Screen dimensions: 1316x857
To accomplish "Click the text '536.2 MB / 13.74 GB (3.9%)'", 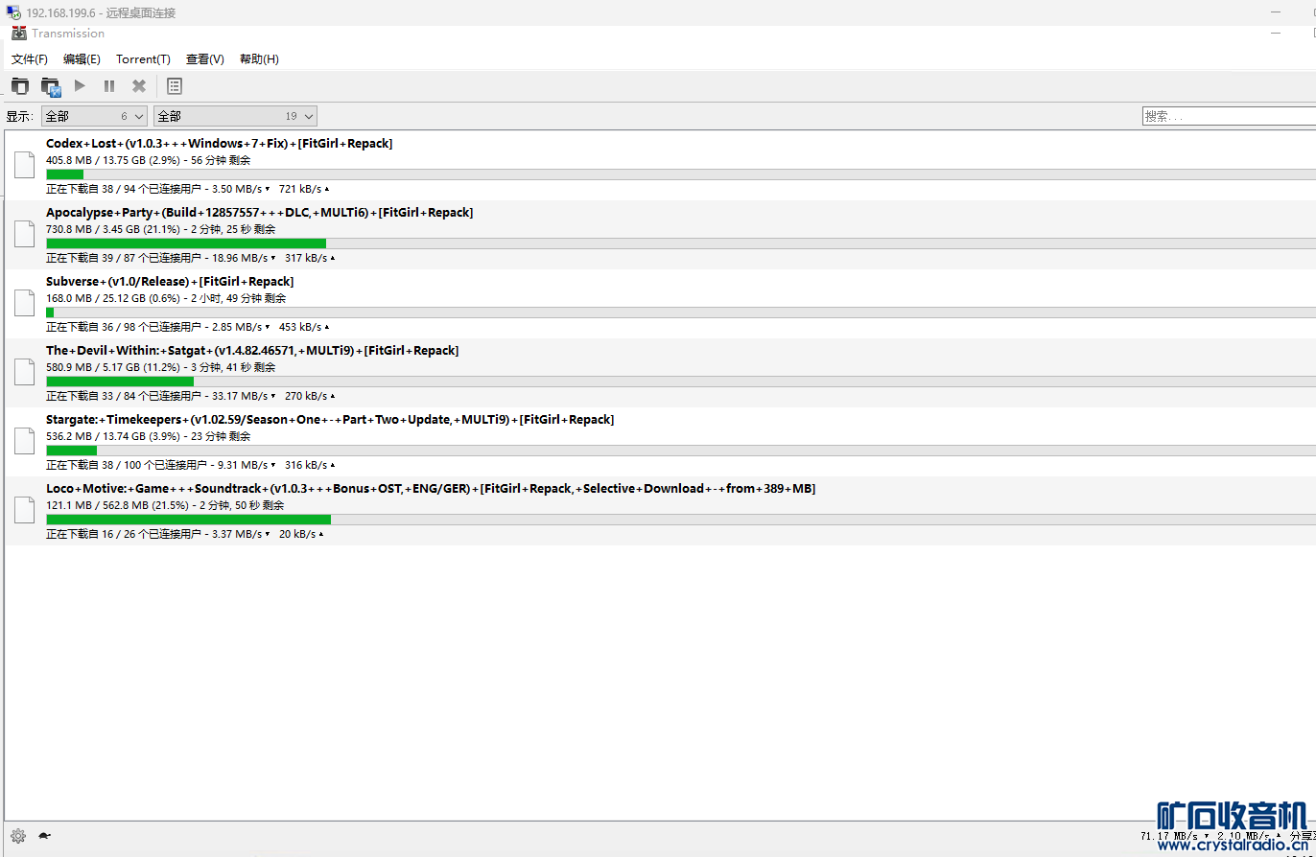I will click(113, 437).
